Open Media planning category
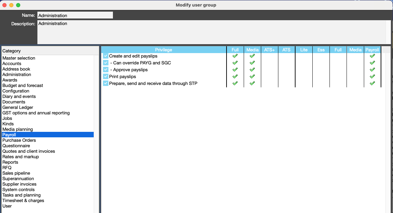Image resolution: width=393 pixels, height=213 pixels. pos(48,129)
